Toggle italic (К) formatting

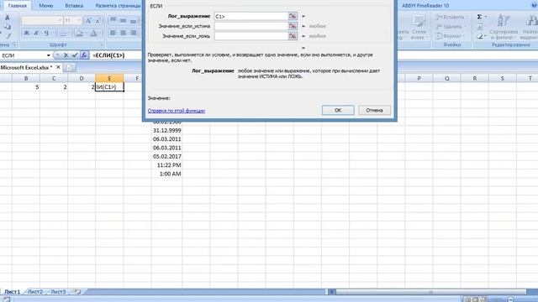click(x=36, y=33)
